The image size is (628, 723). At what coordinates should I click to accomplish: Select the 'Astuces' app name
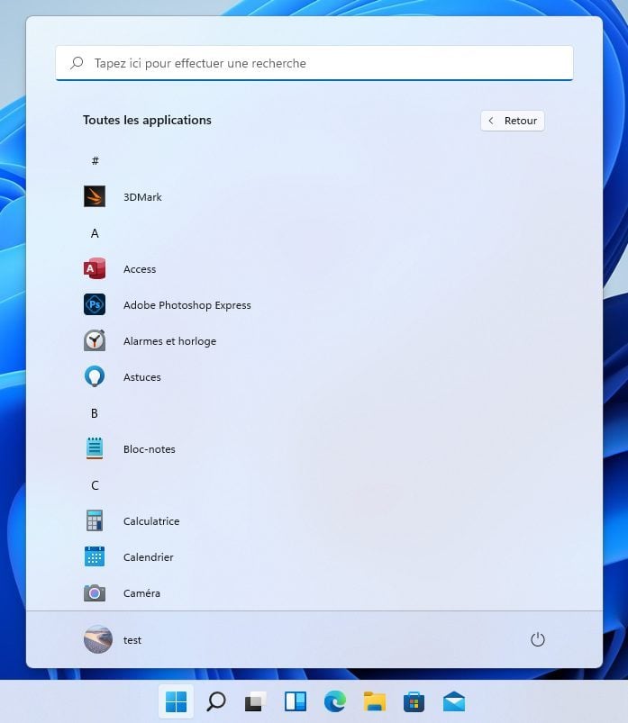click(142, 377)
